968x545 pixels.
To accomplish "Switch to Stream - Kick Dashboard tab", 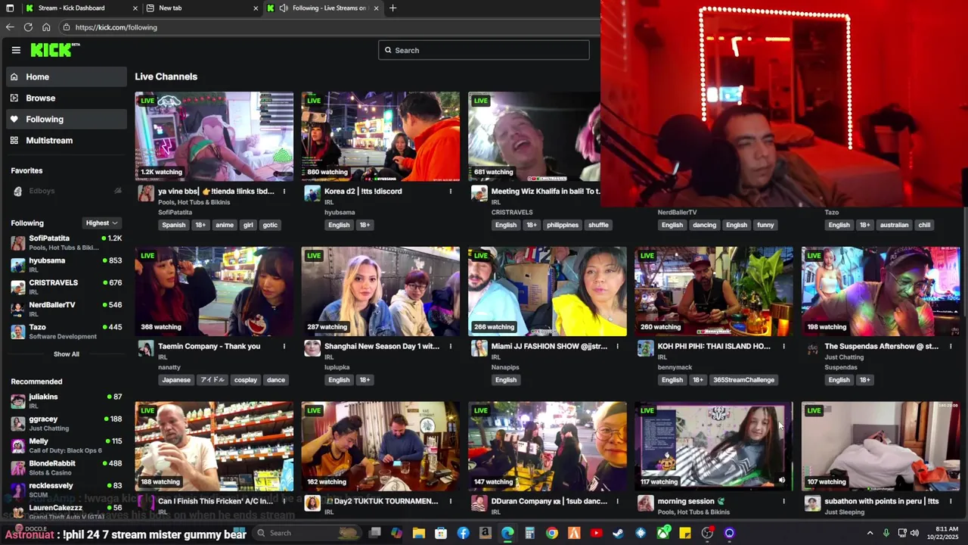I will click(x=81, y=8).
